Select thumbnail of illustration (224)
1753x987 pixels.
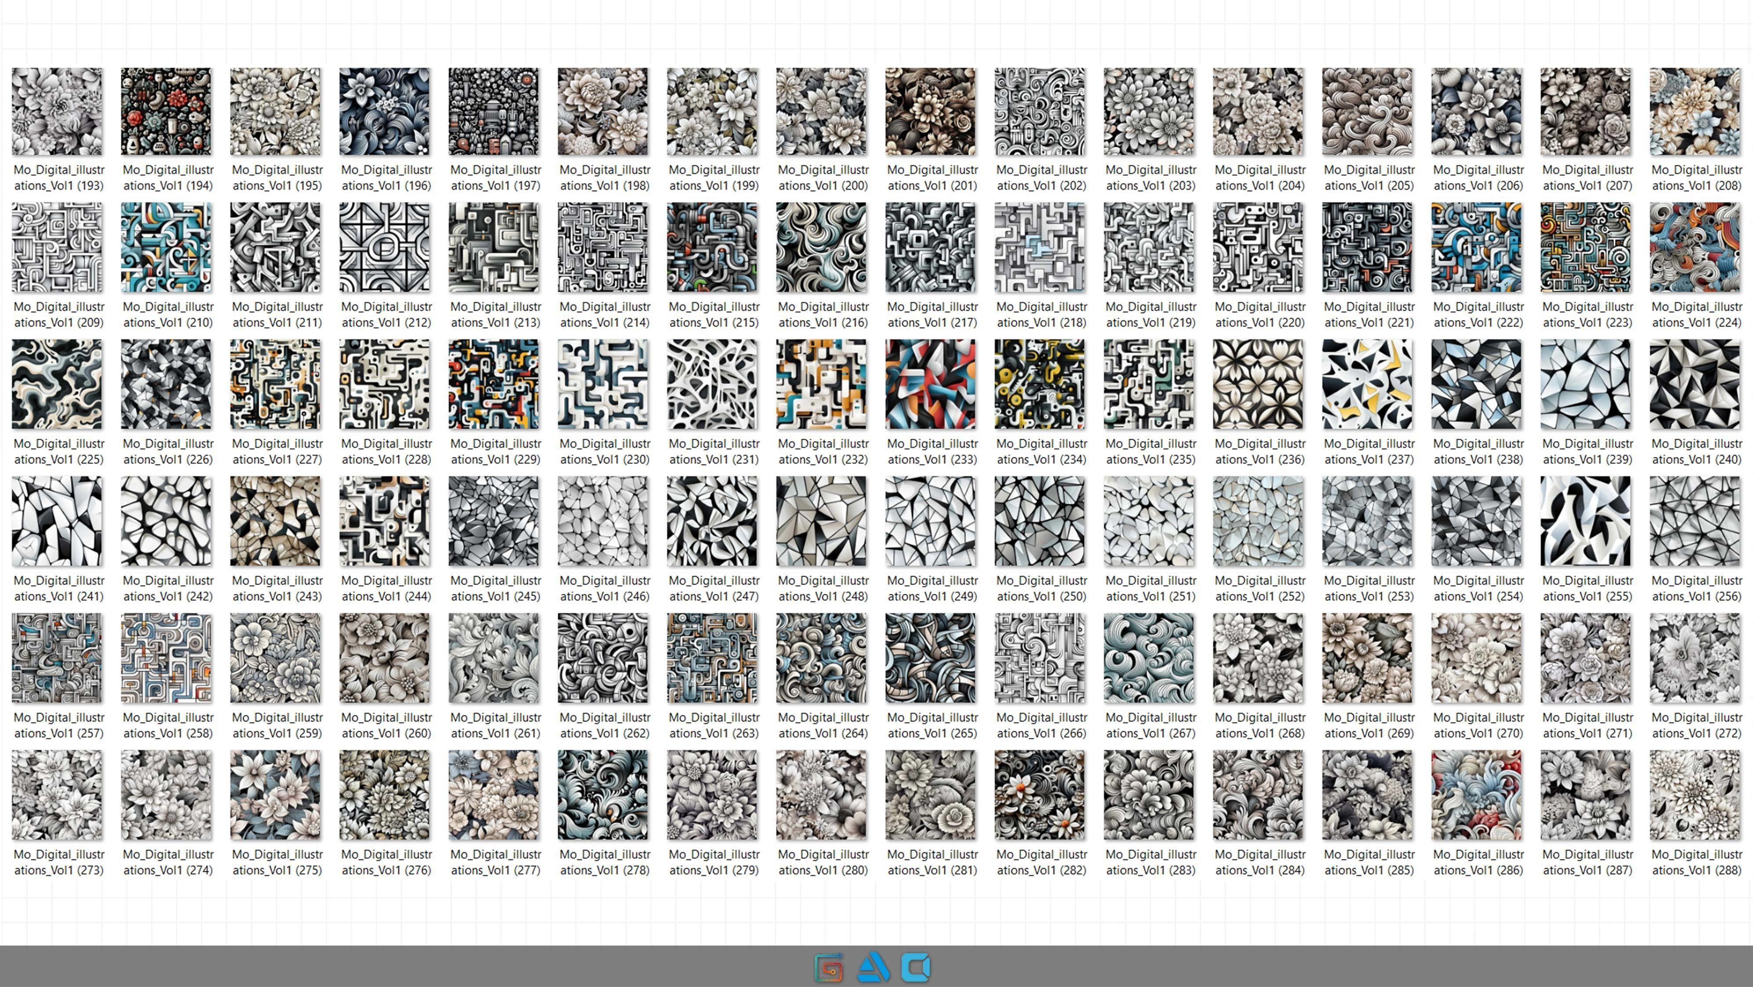coord(1695,248)
